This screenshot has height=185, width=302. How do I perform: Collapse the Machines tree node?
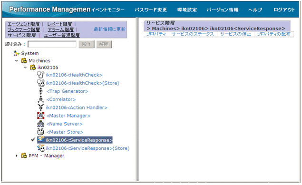coord(17,61)
